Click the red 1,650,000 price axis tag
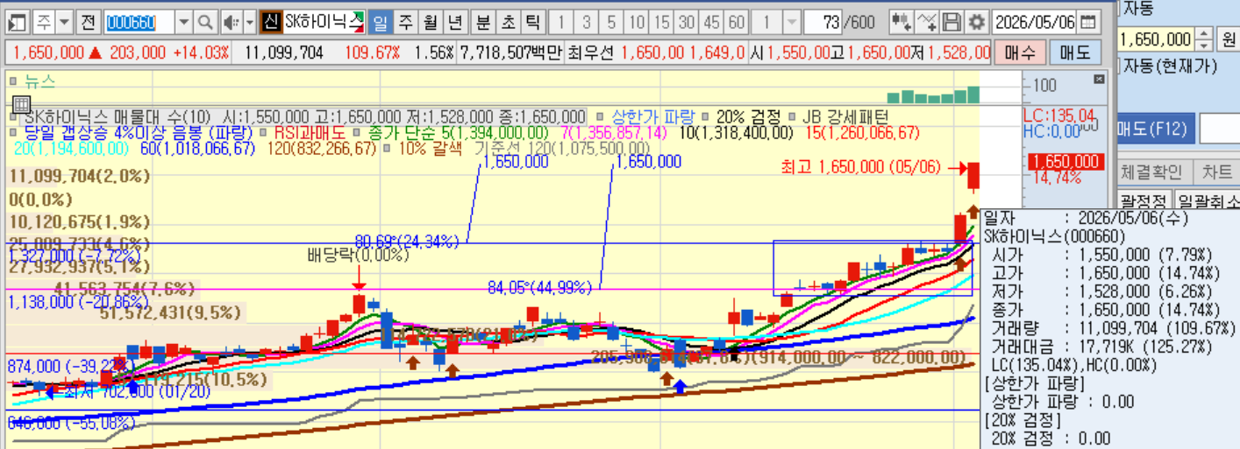This screenshot has height=449, width=1240. [1066, 162]
